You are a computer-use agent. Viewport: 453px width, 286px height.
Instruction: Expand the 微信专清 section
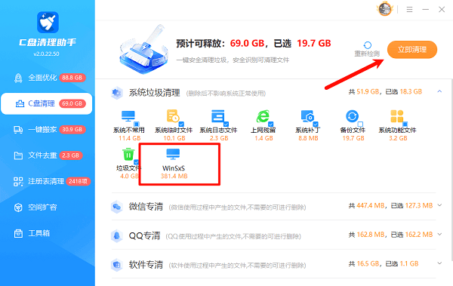(439, 205)
